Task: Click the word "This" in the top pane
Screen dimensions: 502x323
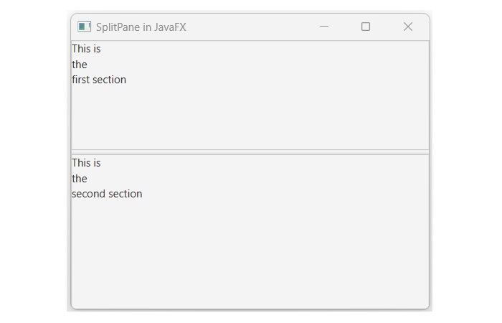Action: [81, 49]
